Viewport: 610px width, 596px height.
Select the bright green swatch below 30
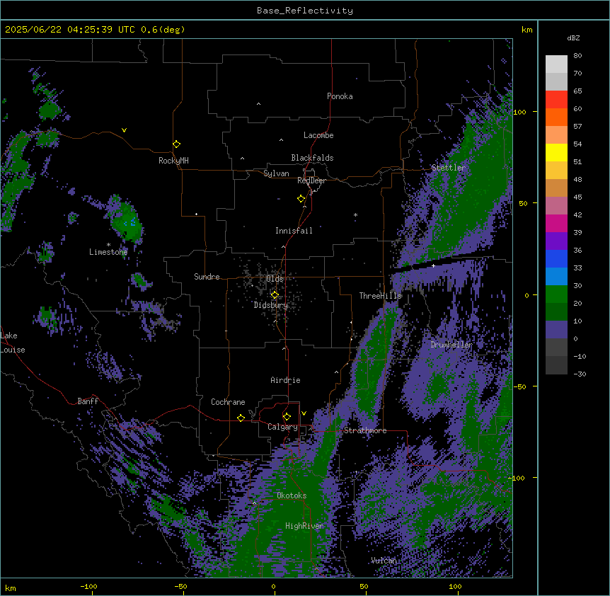(x=556, y=294)
